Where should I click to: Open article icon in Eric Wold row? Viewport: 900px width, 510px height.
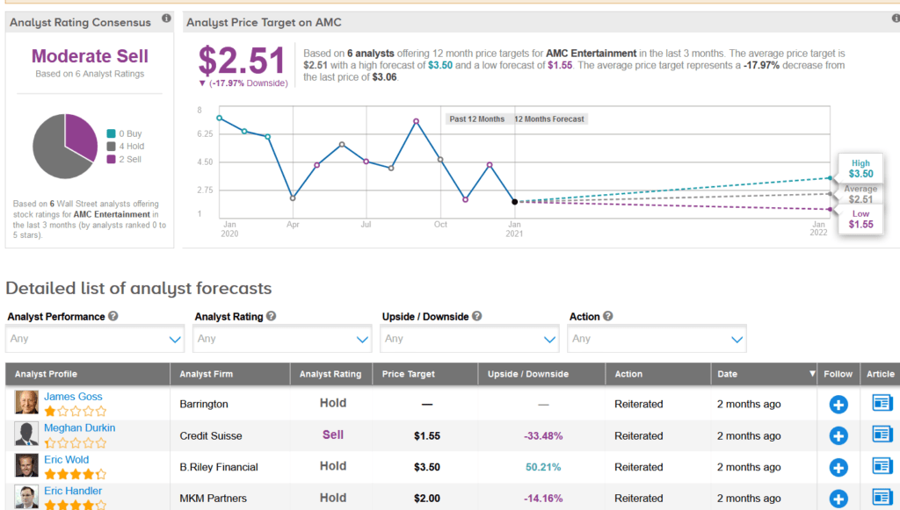tap(882, 466)
